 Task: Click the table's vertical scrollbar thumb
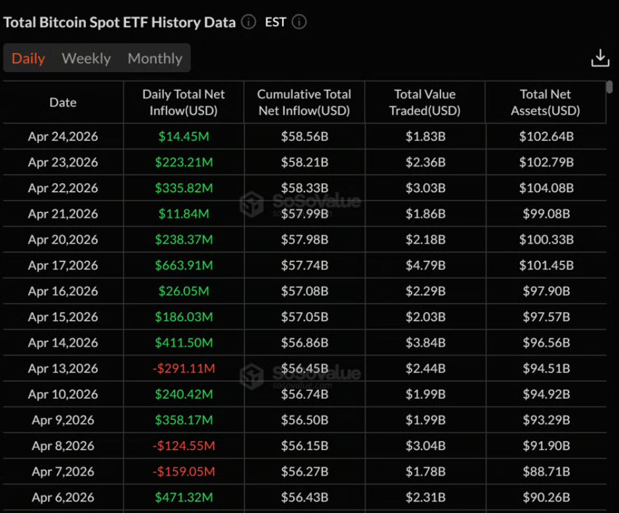point(610,87)
